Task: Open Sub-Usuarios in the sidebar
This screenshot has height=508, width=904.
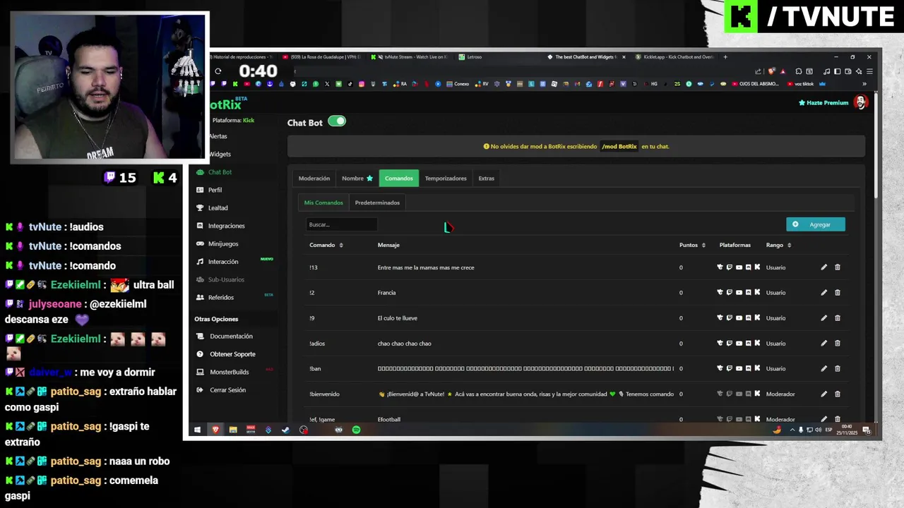Action: click(226, 279)
